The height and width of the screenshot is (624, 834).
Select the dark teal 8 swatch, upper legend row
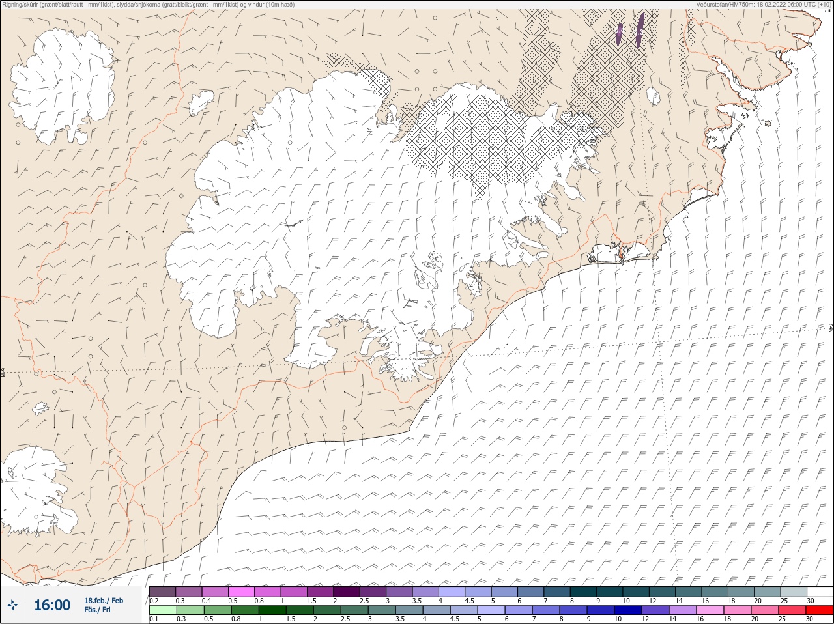(583, 591)
